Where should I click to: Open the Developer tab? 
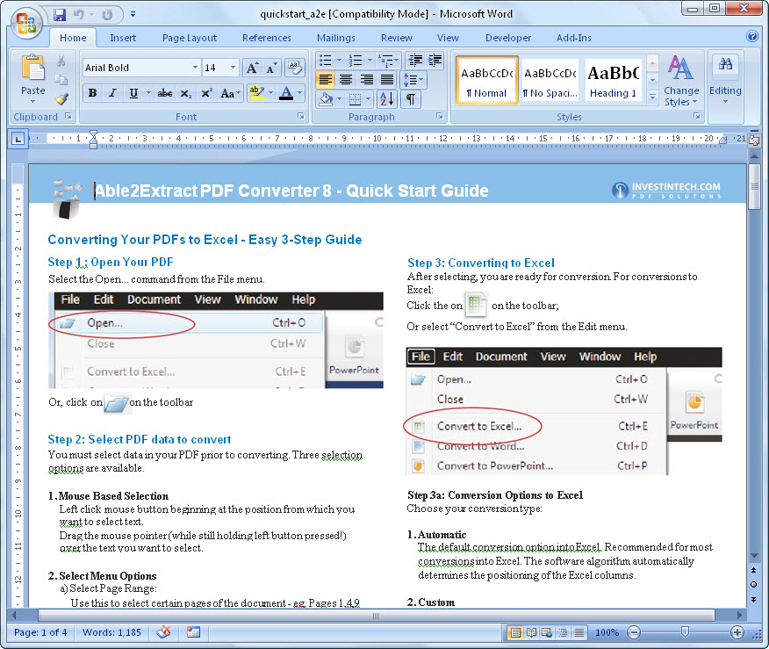coord(508,38)
